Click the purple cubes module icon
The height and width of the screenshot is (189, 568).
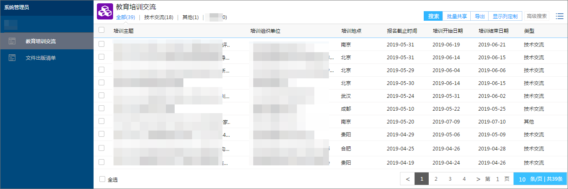pyautogui.click(x=105, y=12)
